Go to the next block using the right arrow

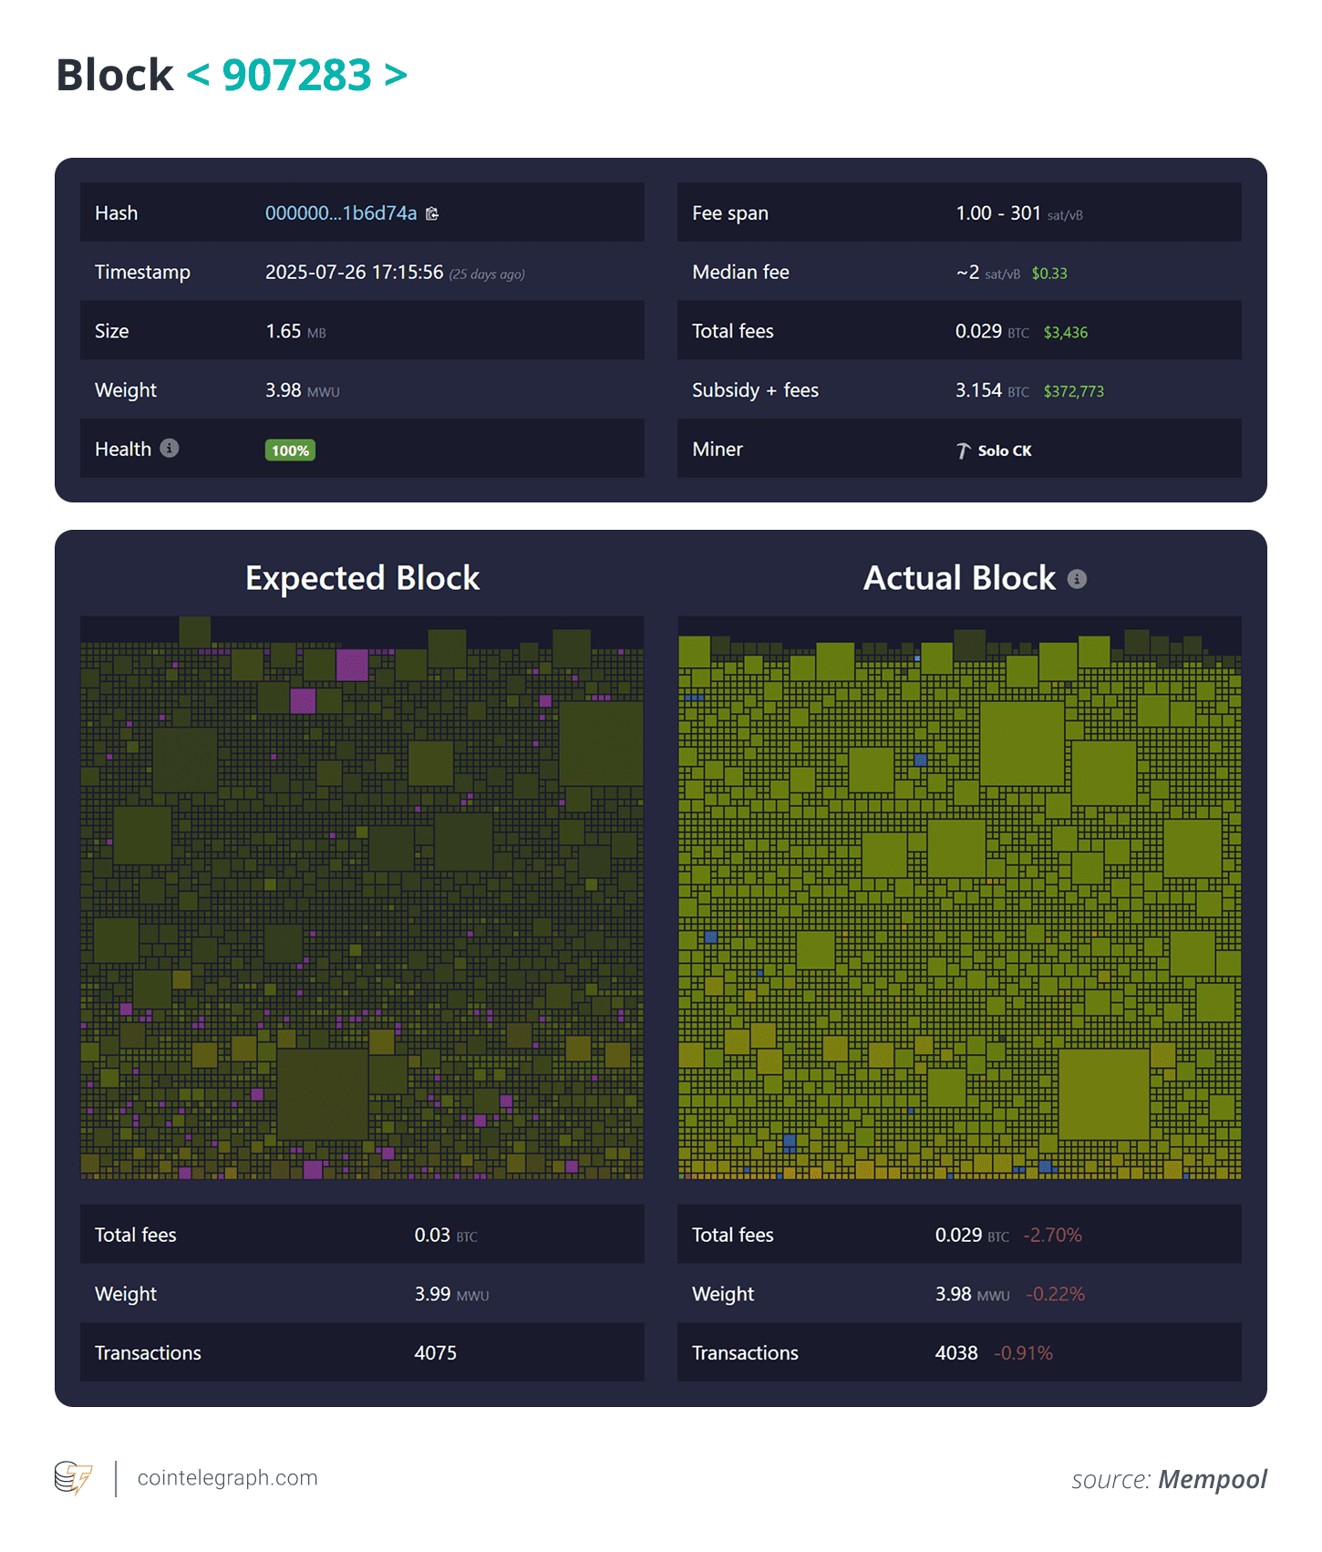(396, 76)
